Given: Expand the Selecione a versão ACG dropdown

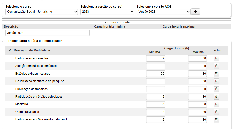Looking at the screenshot, I should (x=163, y=12).
